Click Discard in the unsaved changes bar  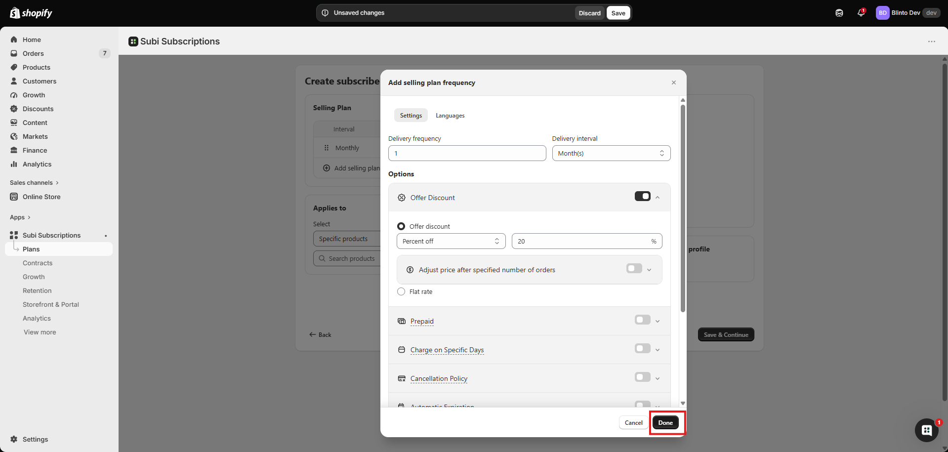(x=590, y=13)
